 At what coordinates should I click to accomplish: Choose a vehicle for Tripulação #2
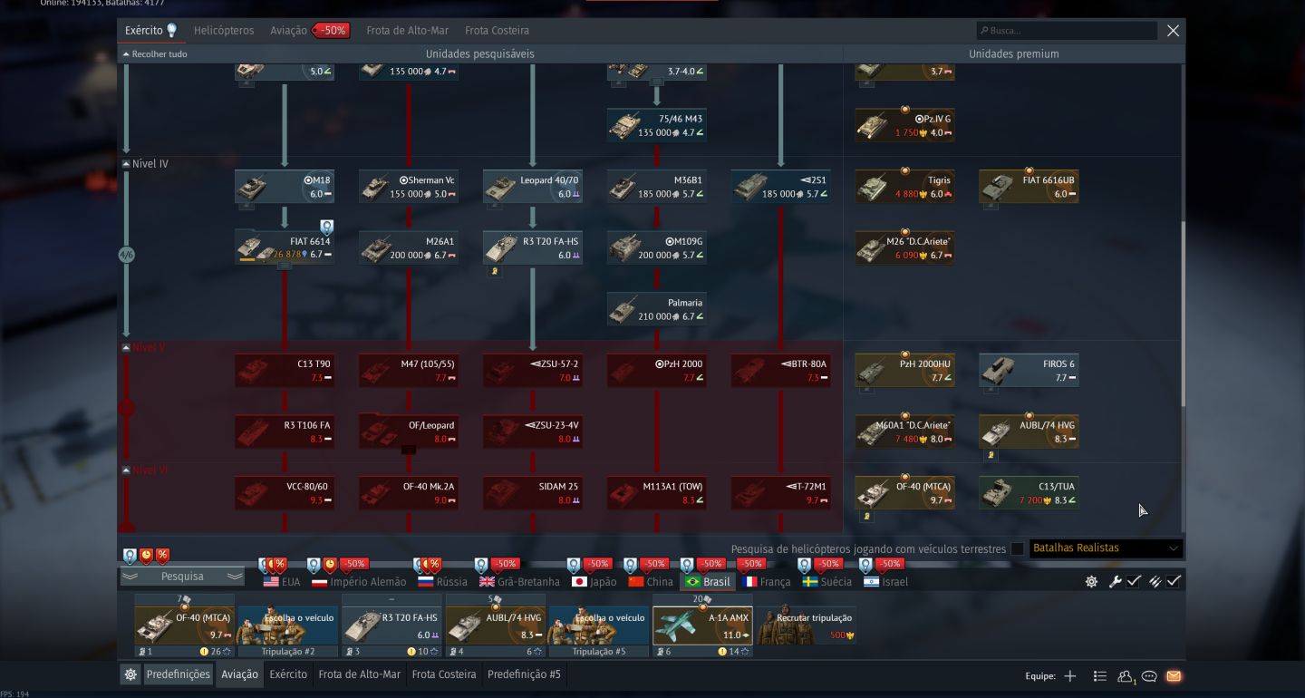[x=288, y=625]
